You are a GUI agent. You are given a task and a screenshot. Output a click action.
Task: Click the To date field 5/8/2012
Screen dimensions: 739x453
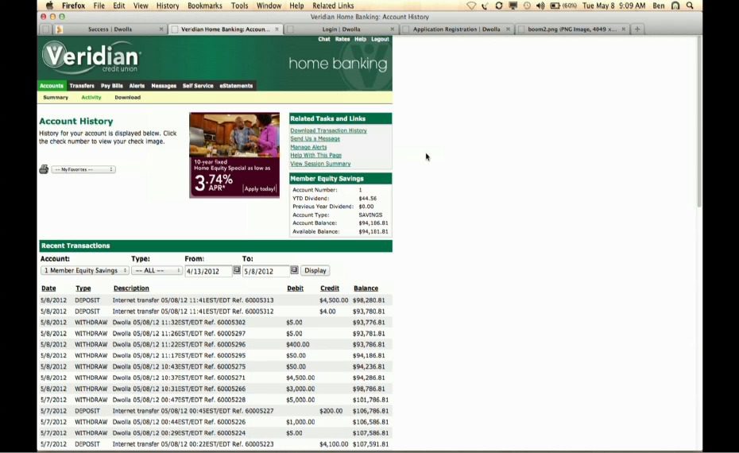click(x=266, y=271)
